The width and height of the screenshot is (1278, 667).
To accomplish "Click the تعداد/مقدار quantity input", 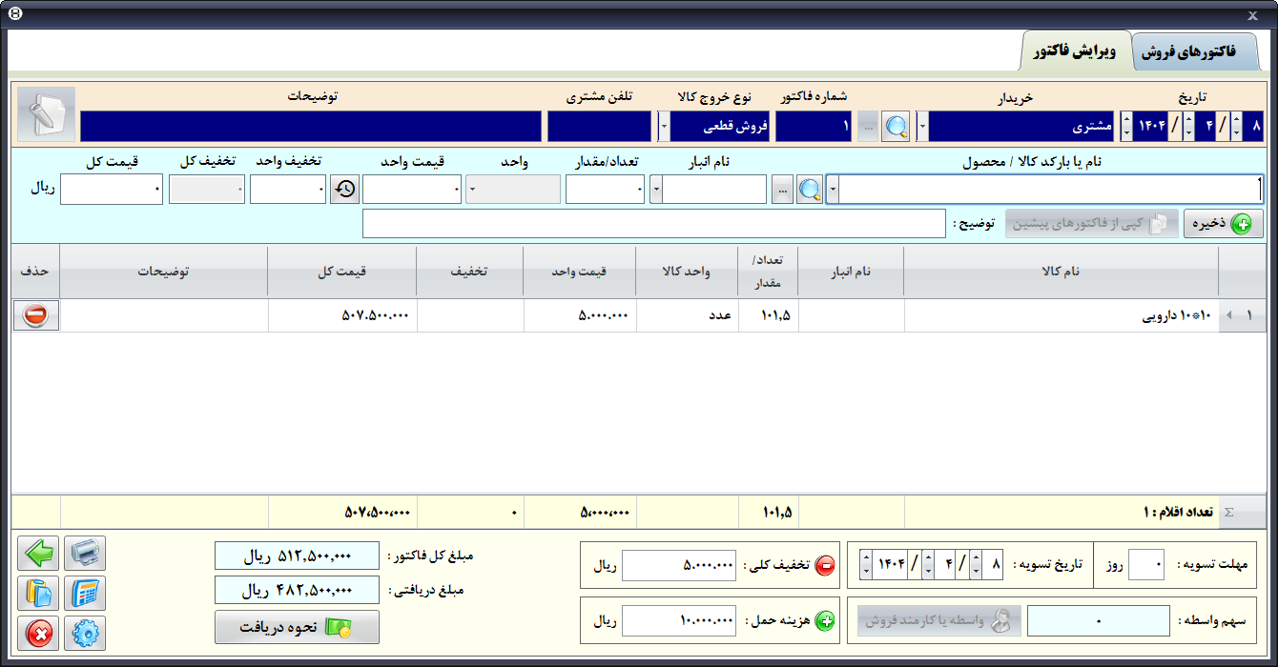I will pos(606,190).
